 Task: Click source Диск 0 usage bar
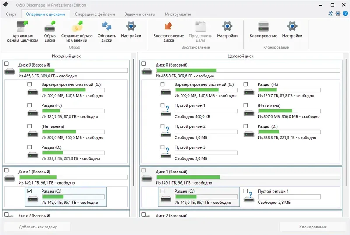point(73,70)
